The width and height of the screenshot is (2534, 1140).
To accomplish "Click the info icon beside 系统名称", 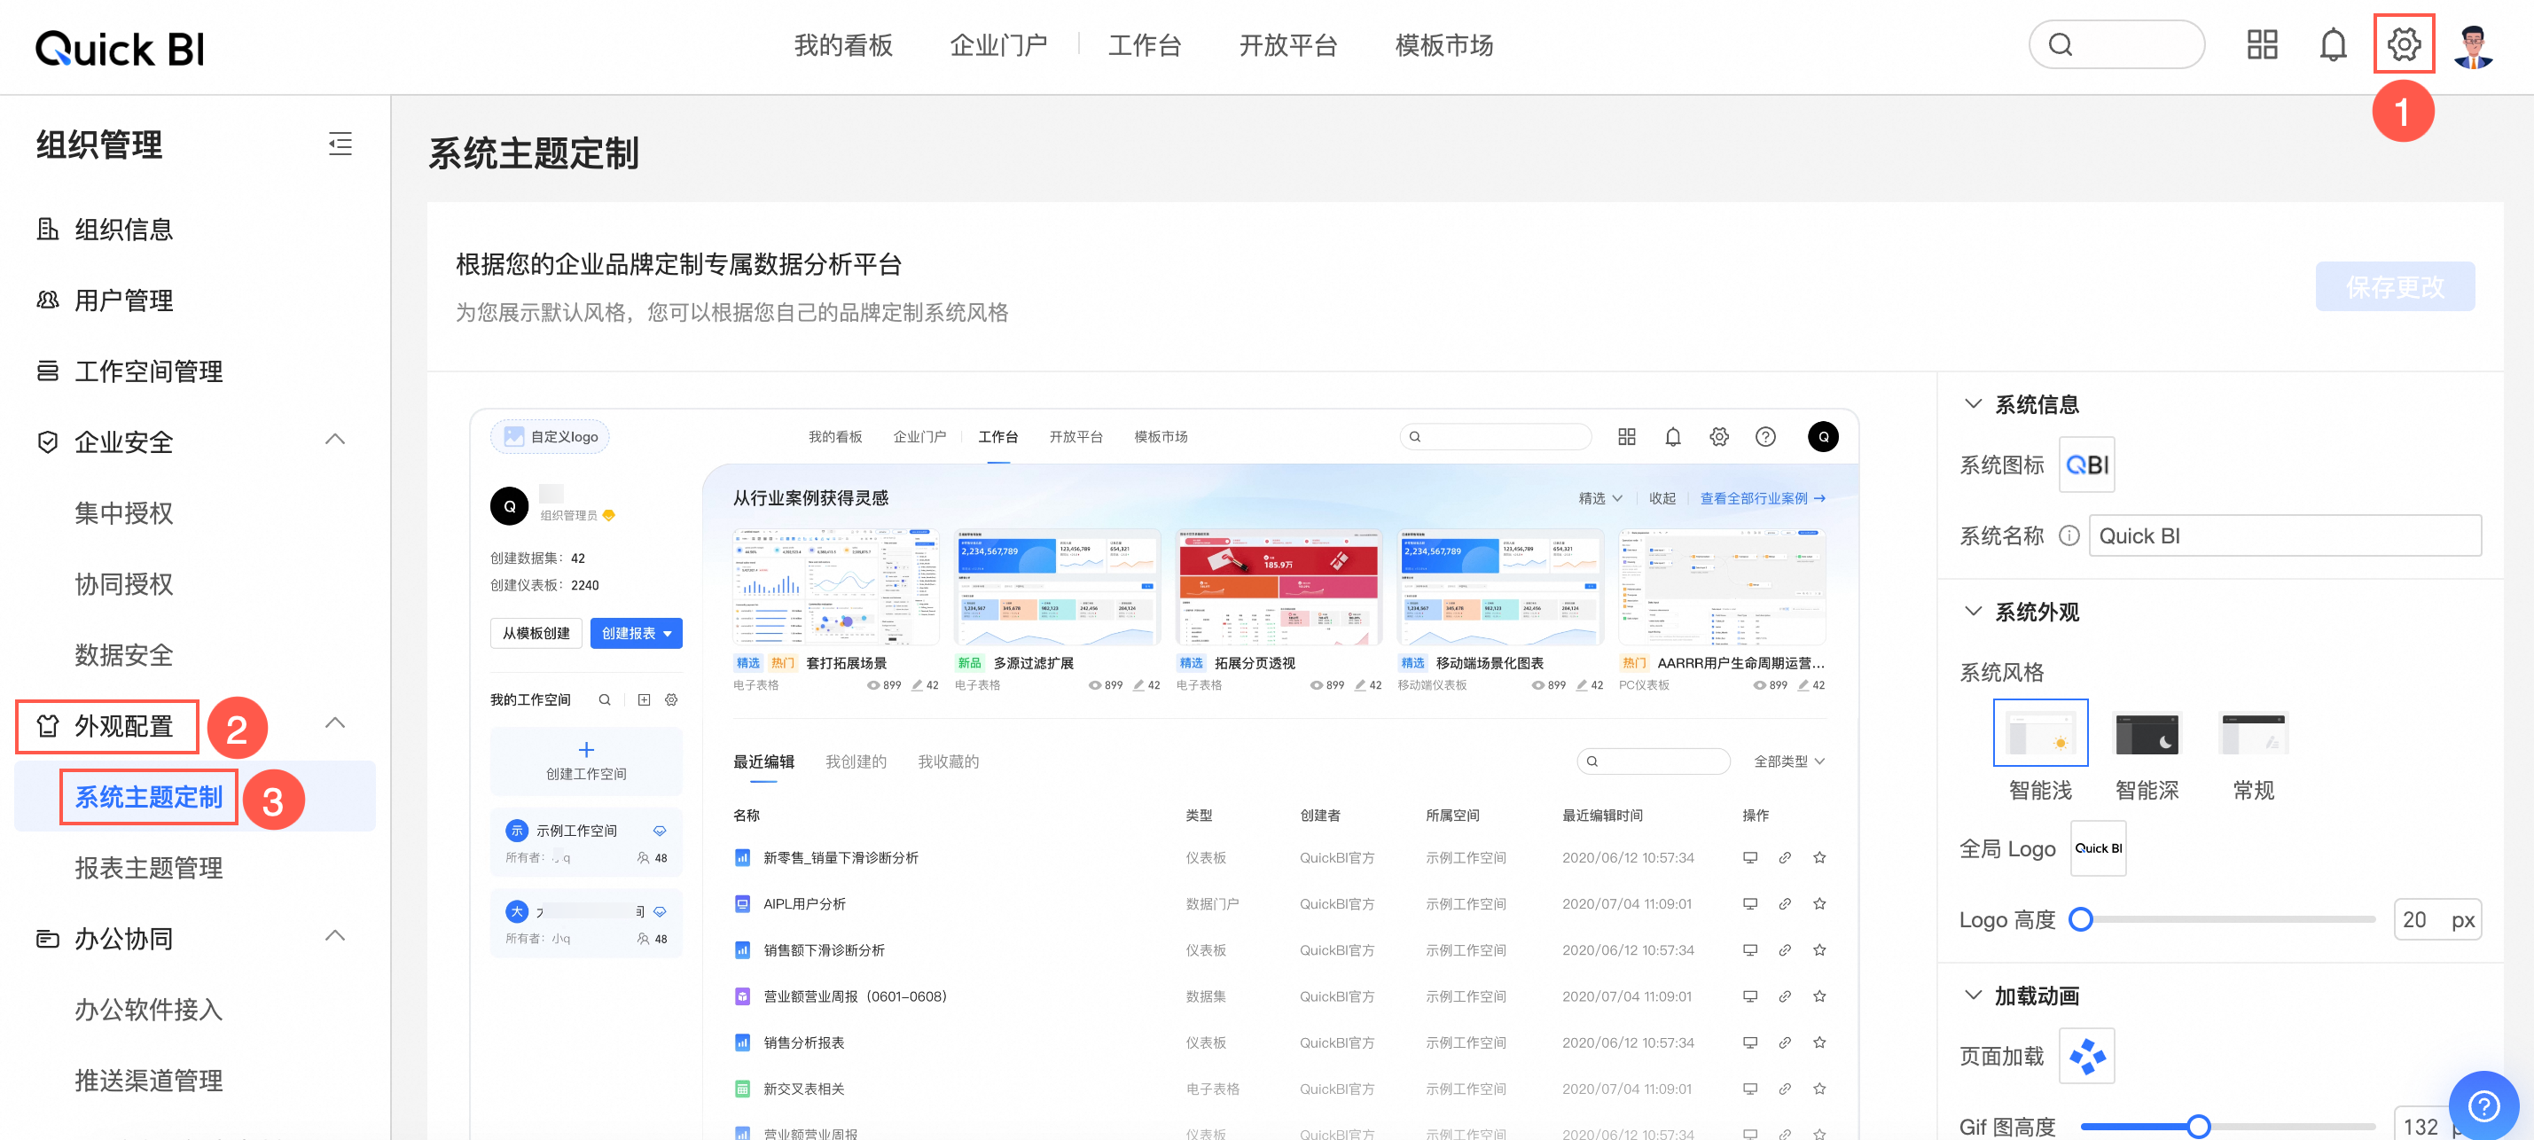I will point(2069,535).
